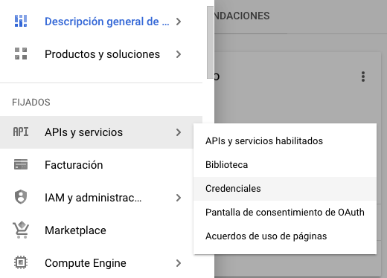Choose Credenciales in the submenu

285,189
